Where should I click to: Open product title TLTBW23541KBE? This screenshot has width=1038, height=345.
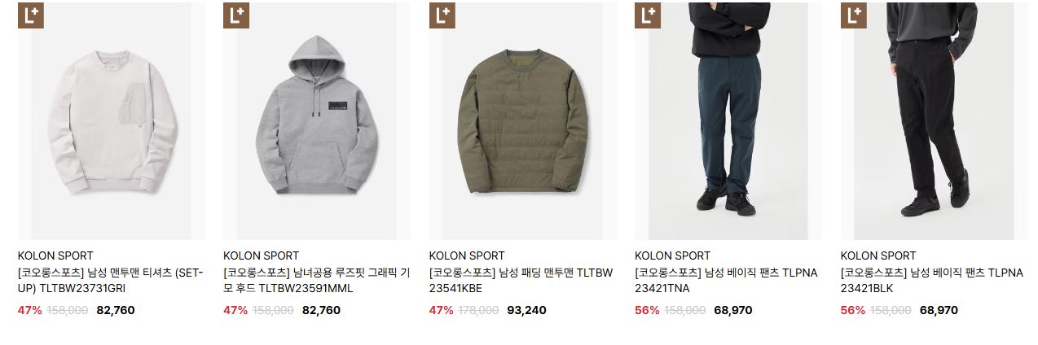click(x=521, y=281)
